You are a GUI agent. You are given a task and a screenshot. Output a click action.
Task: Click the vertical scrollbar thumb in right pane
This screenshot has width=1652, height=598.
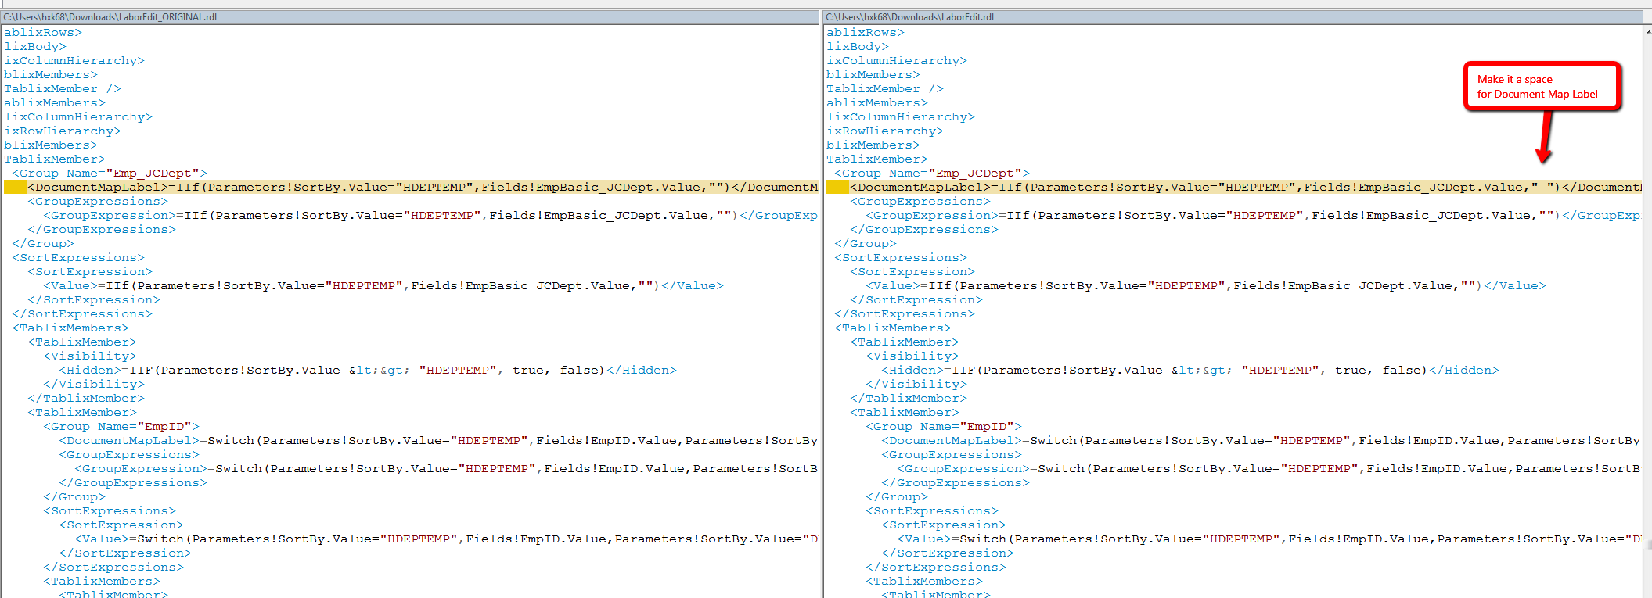pos(1647,544)
